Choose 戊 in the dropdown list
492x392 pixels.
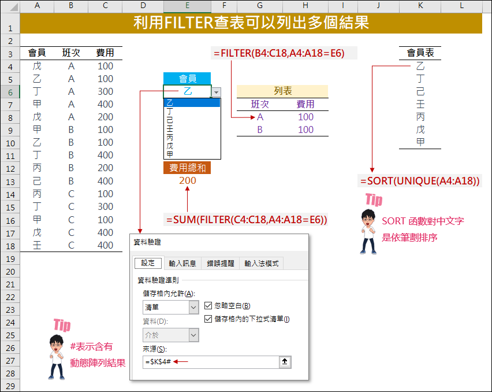tap(192, 146)
